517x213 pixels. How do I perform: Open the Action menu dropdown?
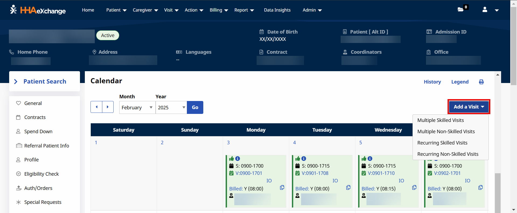[194, 10]
